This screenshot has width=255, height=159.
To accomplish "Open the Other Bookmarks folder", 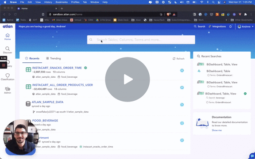I will [242, 20].
